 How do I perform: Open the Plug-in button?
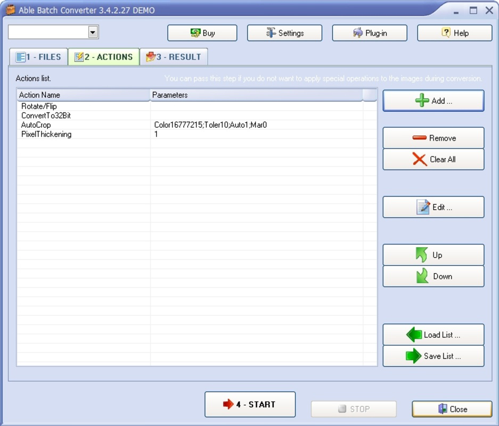(370, 33)
